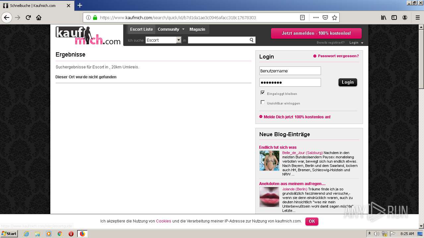Screen dimensions: 424x238
Task: Toggle Eingeloggt bleiben checkbox
Action: (x=263, y=93)
